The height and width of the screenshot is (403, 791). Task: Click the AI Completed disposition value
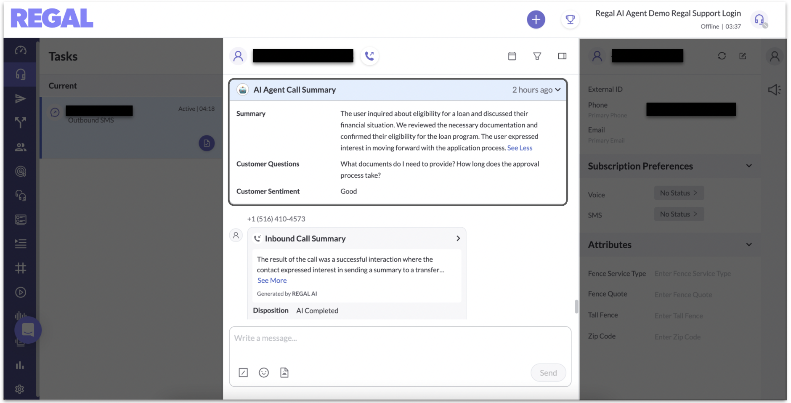317,310
